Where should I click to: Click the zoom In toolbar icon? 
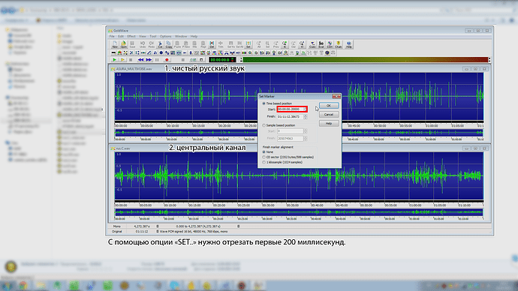tap(285, 44)
